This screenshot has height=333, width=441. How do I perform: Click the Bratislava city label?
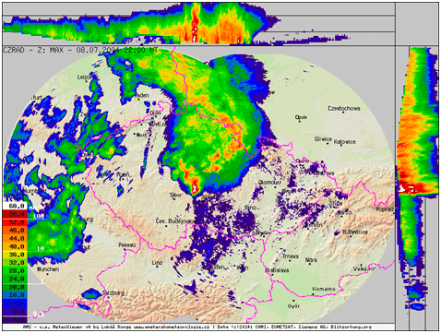[x=277, y=270]
